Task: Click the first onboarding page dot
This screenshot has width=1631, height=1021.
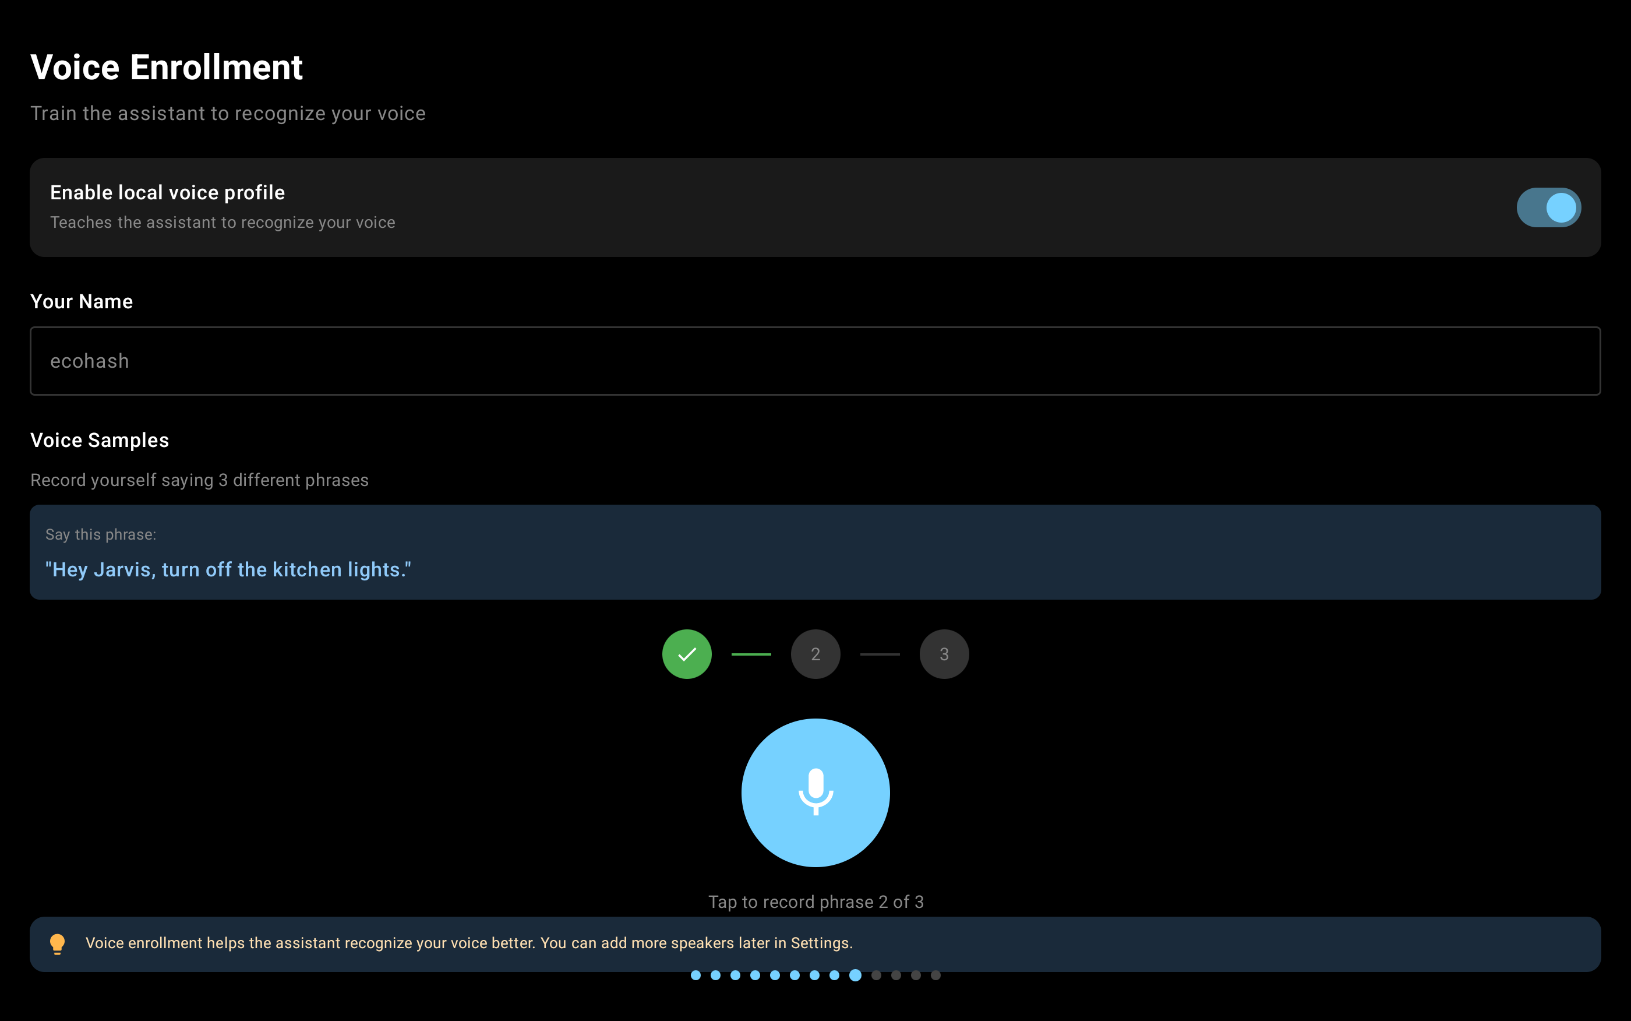Action: (696, 975)
